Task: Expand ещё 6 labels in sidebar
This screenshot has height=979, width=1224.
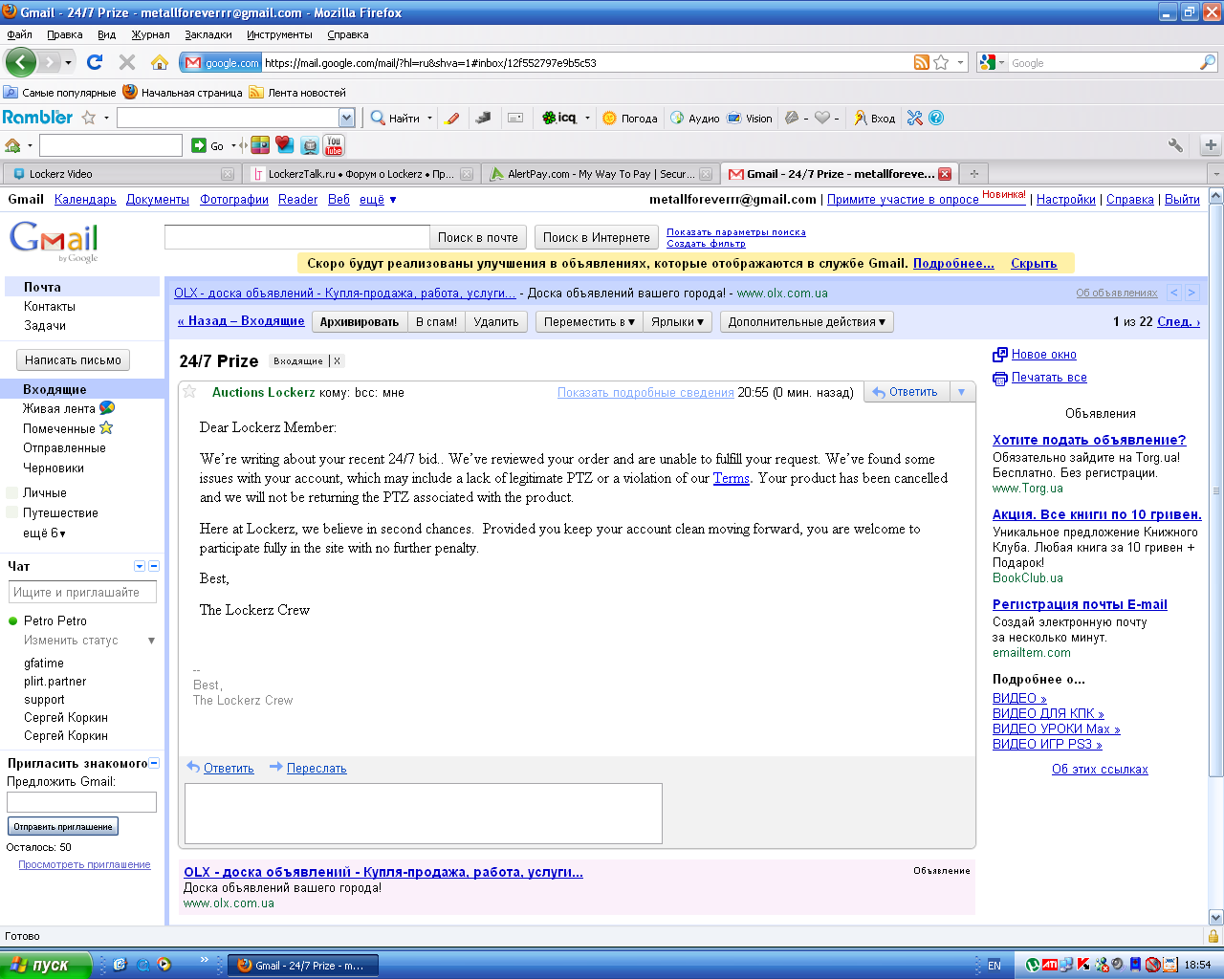Action: (45, 533)
